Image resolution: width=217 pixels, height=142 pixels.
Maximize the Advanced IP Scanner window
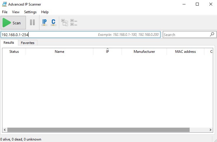click(x=197, y=4)
